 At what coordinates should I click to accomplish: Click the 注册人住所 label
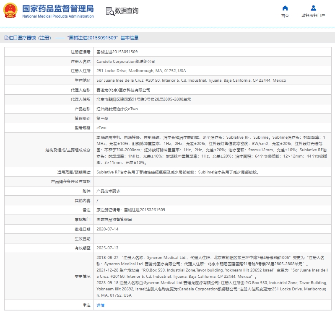(81, 71)
